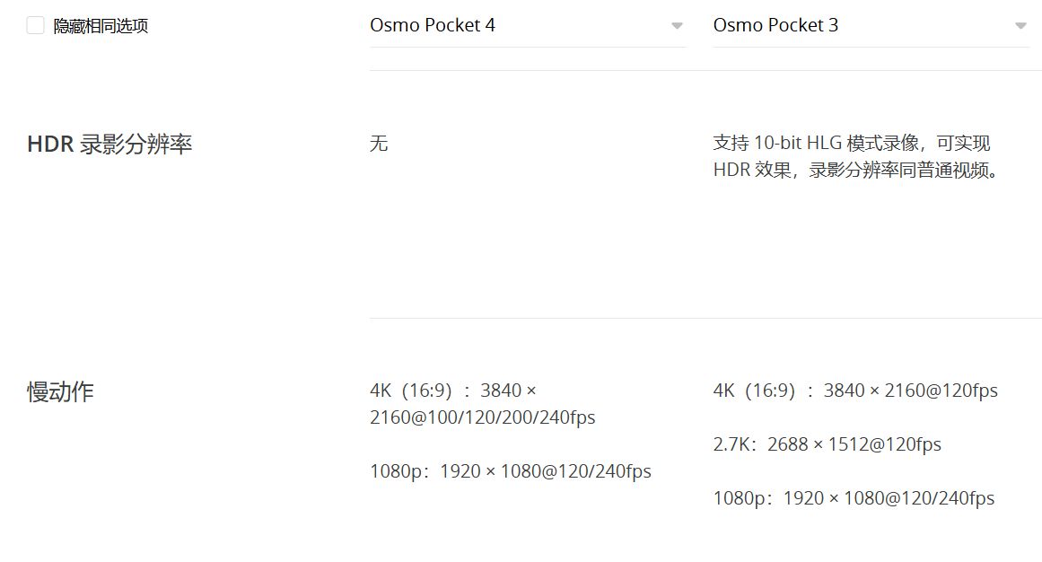Click the 2160@100/120/200/240fps text line

pyautogui.click(x=482, y=417)
